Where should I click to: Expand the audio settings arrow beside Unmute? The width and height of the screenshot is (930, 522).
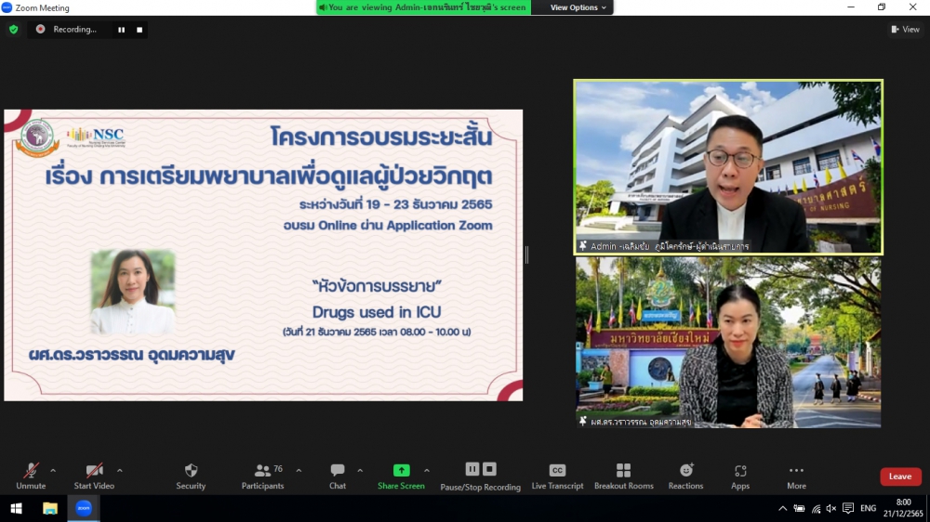click(x=53, y=470)
